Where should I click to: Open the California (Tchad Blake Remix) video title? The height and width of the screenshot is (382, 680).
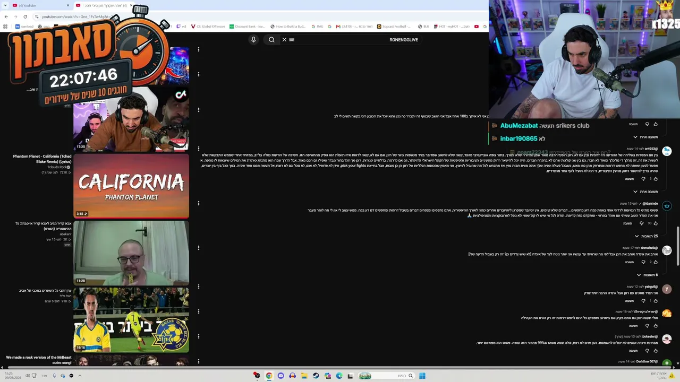(42, 159)
